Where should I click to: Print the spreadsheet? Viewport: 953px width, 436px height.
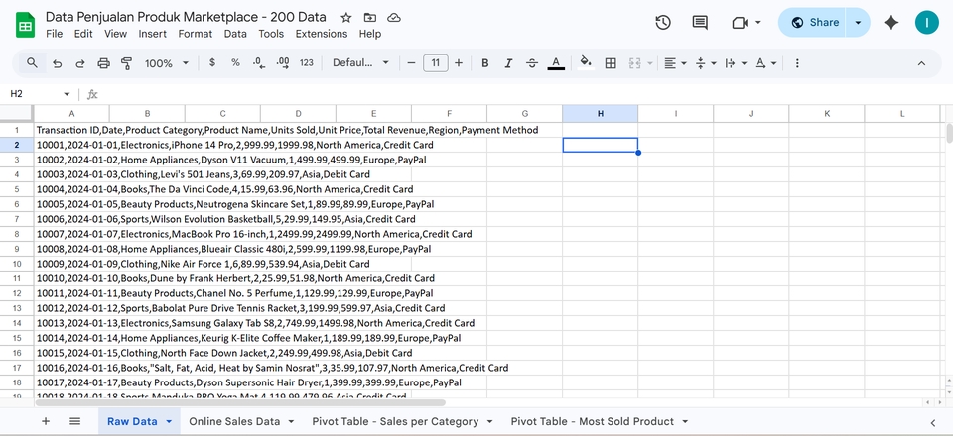point(104,63)
